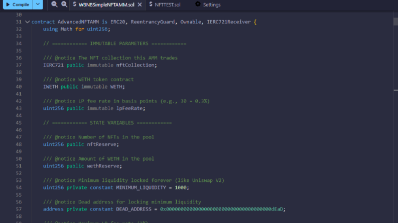Click DEAD_ADDRESS constant on line 57
The height and width of the screenshot is (223, 398).
point(134,209)
